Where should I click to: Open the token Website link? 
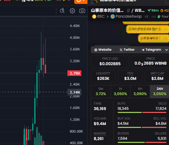pos(103,50)
